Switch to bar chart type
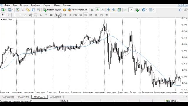 (x=92, y=10)
